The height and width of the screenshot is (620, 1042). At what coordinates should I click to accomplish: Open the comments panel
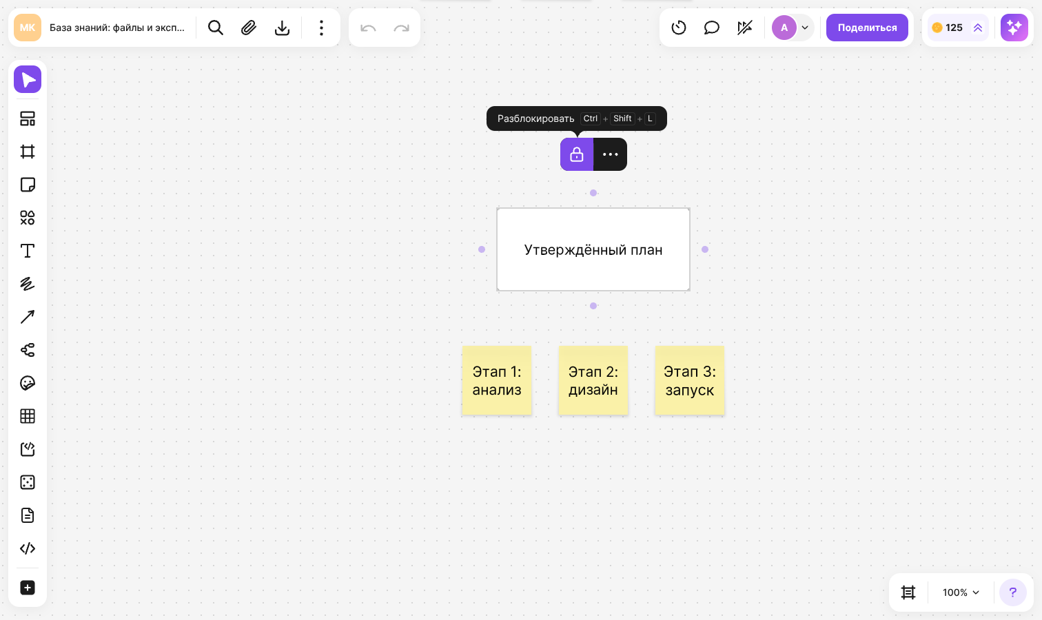point(712,28)
